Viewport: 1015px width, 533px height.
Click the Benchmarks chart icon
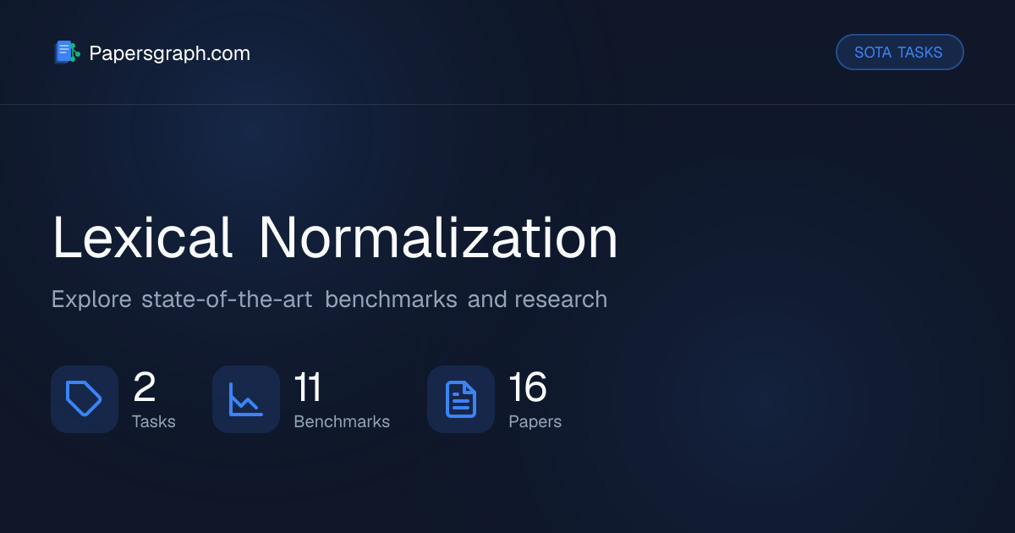click(x=246, y=399)
